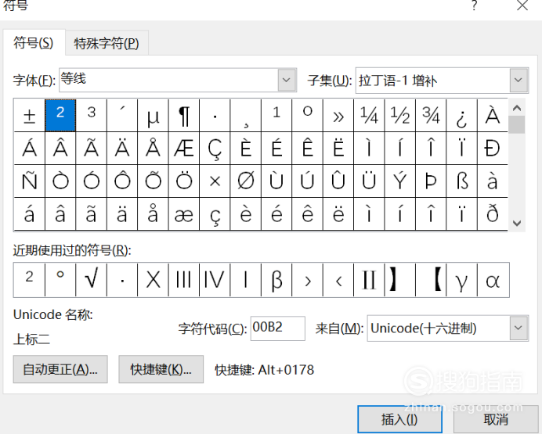This screenshot has height=434, width=542.
Task: Select the lowercase ç cedilla symbol
Action: [215, 214]
